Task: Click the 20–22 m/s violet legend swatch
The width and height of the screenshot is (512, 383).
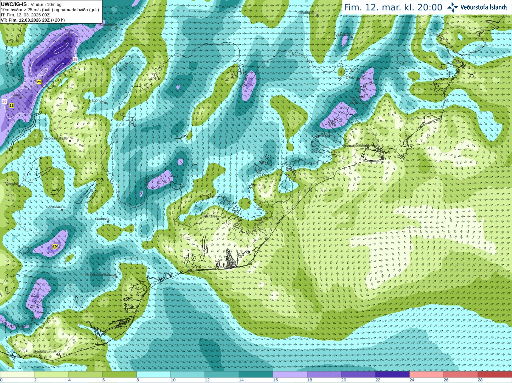Action: tap(358, 375)
